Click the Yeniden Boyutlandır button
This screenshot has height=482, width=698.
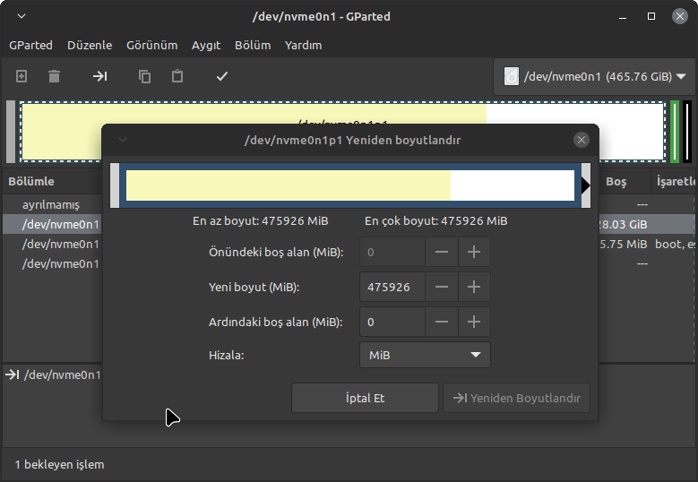(516, 398)
